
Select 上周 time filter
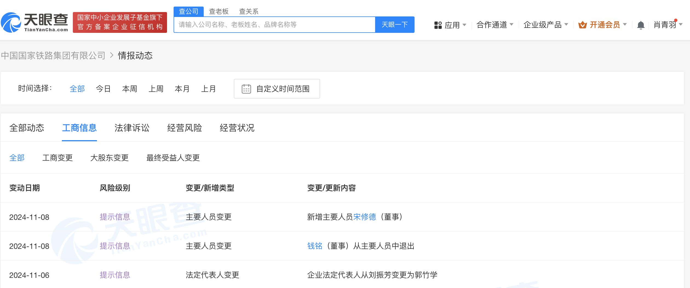pos(156,89)
